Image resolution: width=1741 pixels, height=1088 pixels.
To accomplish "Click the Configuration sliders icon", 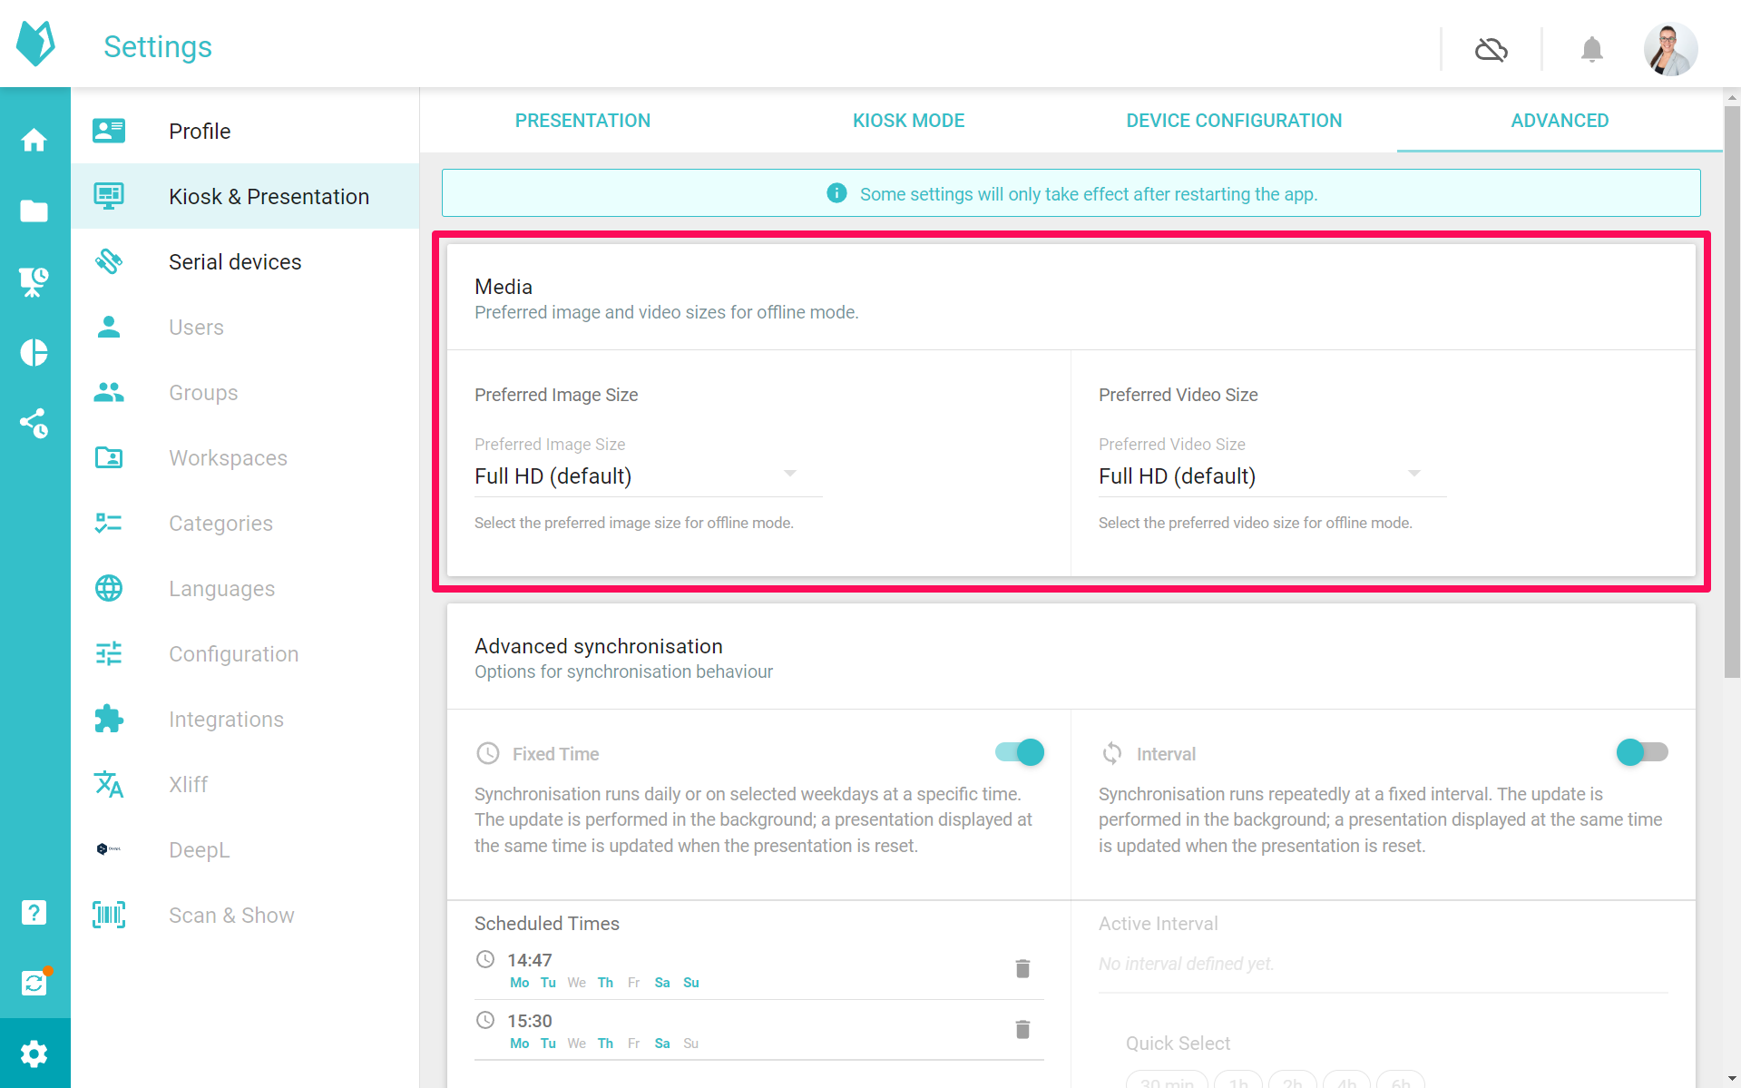I will pyautogui.click(x=109, y=653).
